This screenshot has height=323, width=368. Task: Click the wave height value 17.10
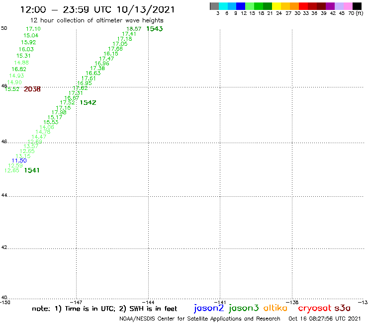[x=33, y=29]
